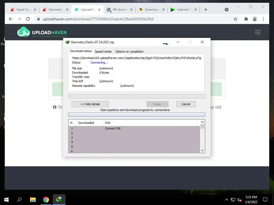Click the connections list scrollbar thumb
The image size is (274, 205).
(202, 126)
